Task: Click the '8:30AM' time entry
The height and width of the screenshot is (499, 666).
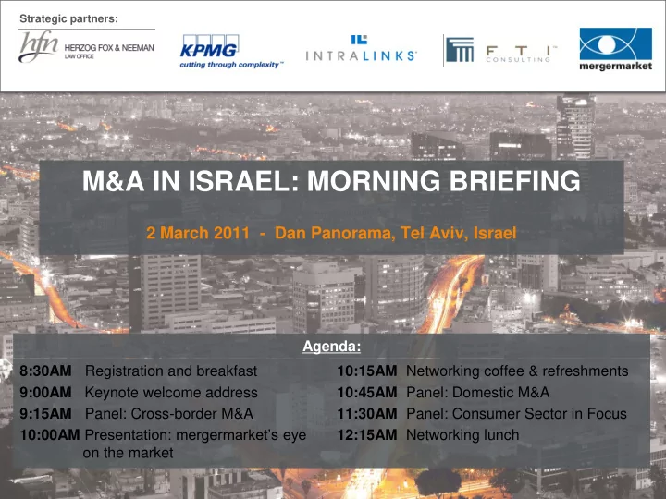Action: tap(45, 371)
